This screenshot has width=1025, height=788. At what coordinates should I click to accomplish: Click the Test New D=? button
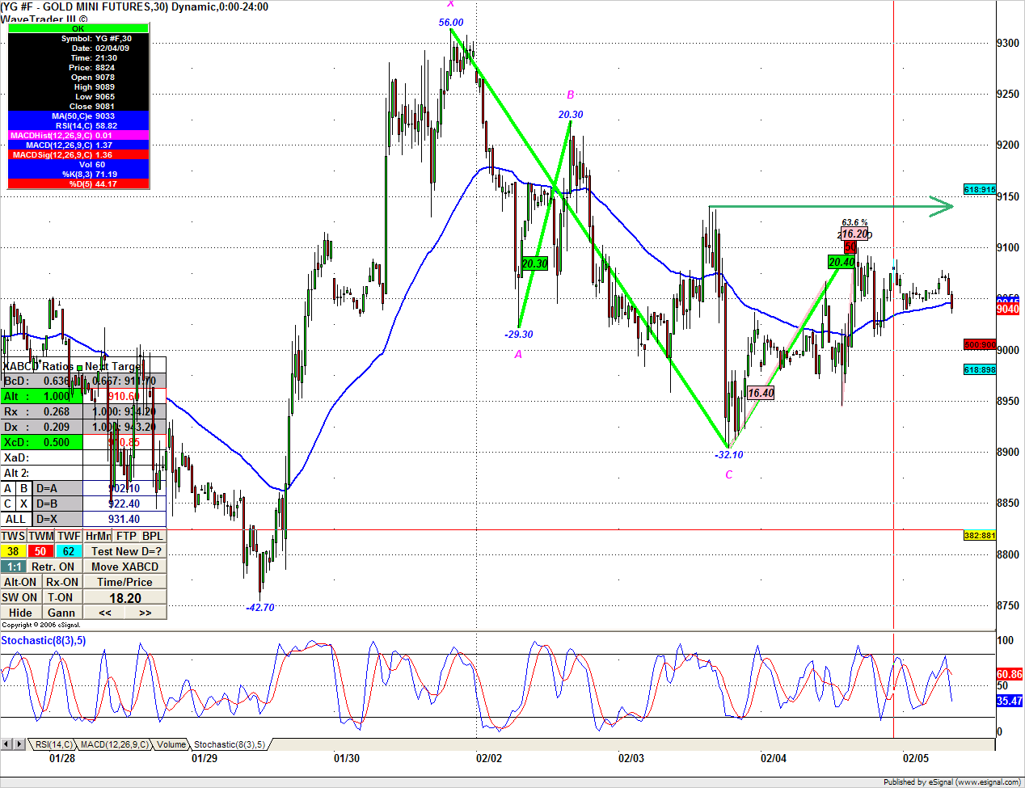[x=126, y=551]
